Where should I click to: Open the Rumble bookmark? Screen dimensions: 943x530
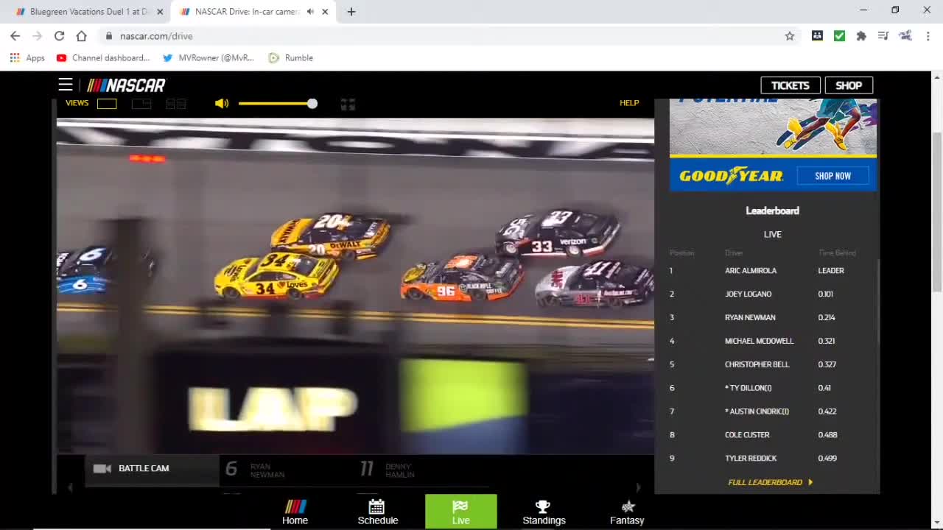(x=291, y=58)
